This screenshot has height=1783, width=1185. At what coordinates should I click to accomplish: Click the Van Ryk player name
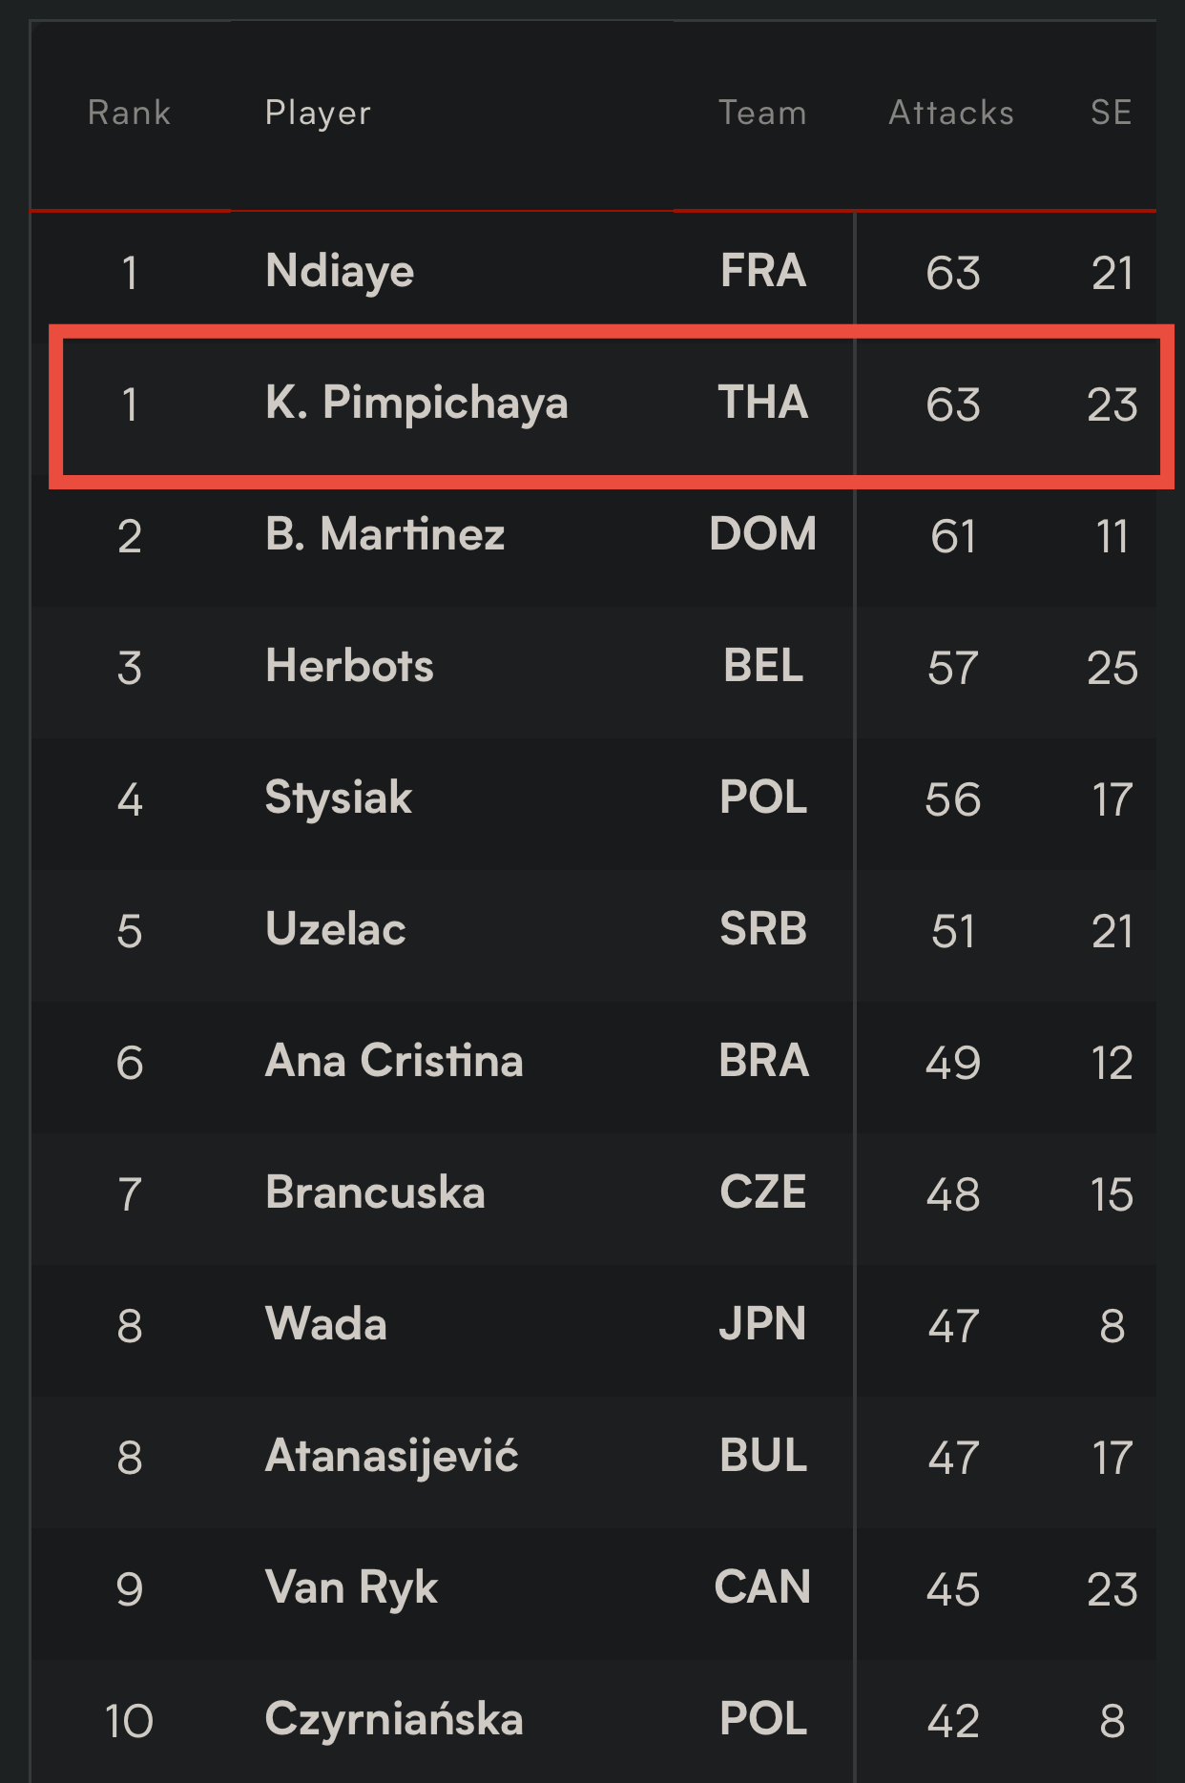pos(351,1589)
